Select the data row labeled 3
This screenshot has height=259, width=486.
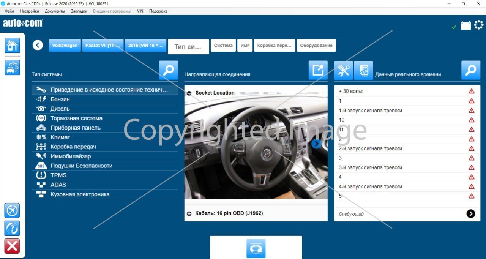(407, 158)
